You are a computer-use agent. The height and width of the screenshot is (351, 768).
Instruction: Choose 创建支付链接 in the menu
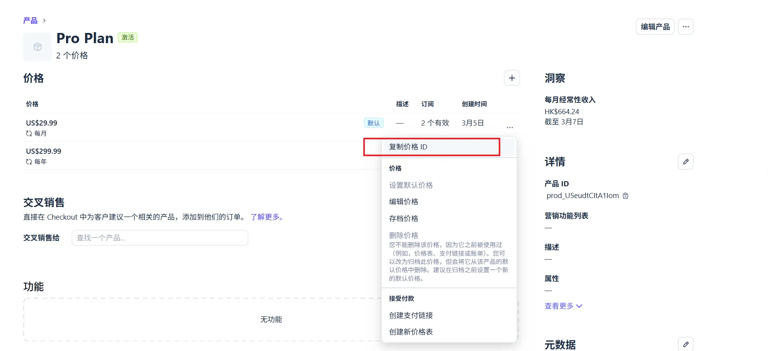[411, 315]
